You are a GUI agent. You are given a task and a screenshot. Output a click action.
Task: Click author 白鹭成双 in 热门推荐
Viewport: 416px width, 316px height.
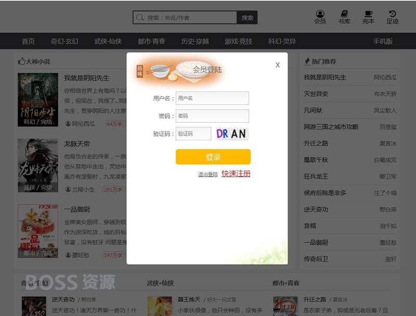click(x=385, y=160)
